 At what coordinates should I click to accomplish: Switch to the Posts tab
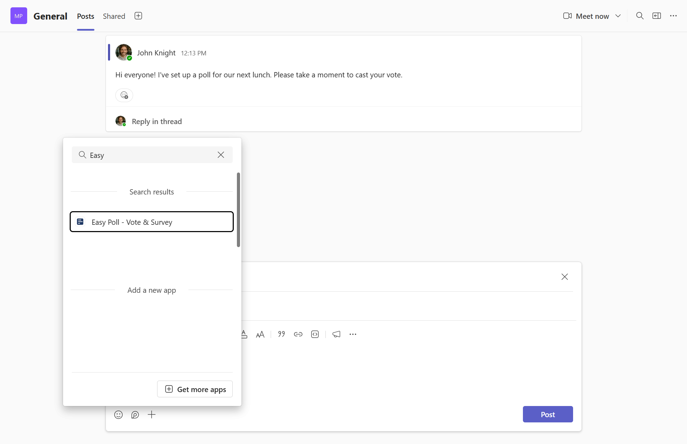(x=86, y=16)
